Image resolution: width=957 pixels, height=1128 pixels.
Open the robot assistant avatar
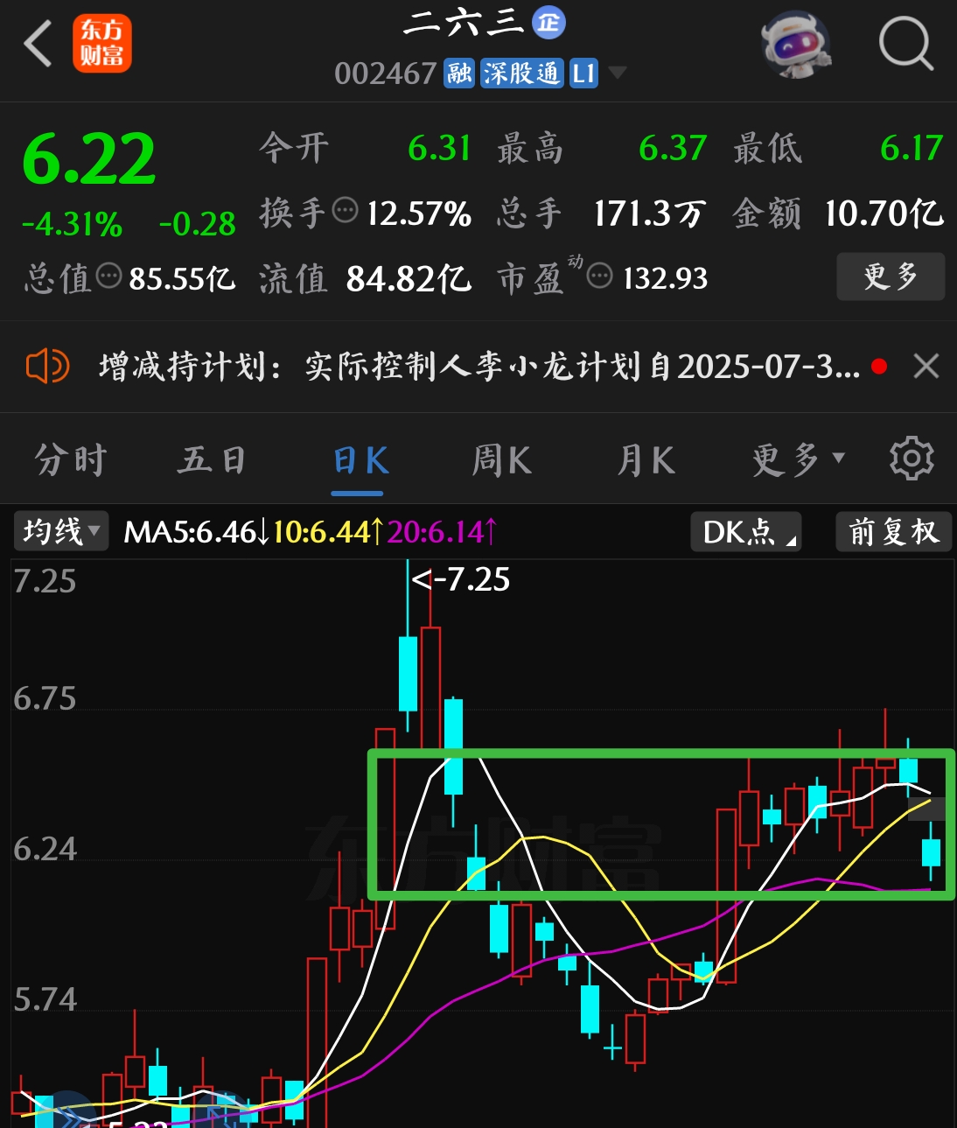click(795, 44)
